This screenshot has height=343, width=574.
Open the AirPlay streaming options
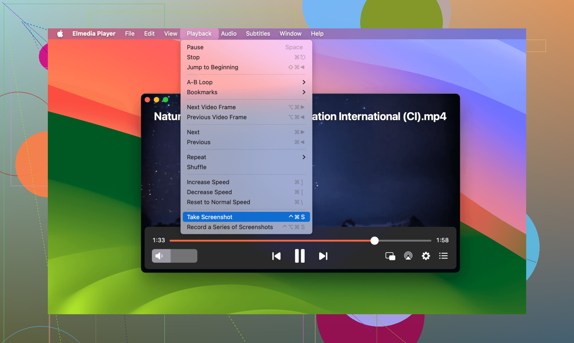coord(408,256)
